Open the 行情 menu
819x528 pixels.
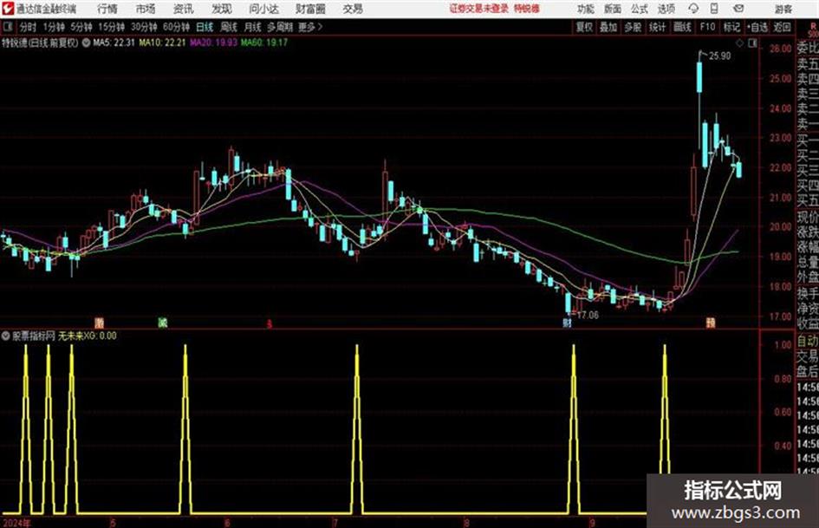[107, 9]
